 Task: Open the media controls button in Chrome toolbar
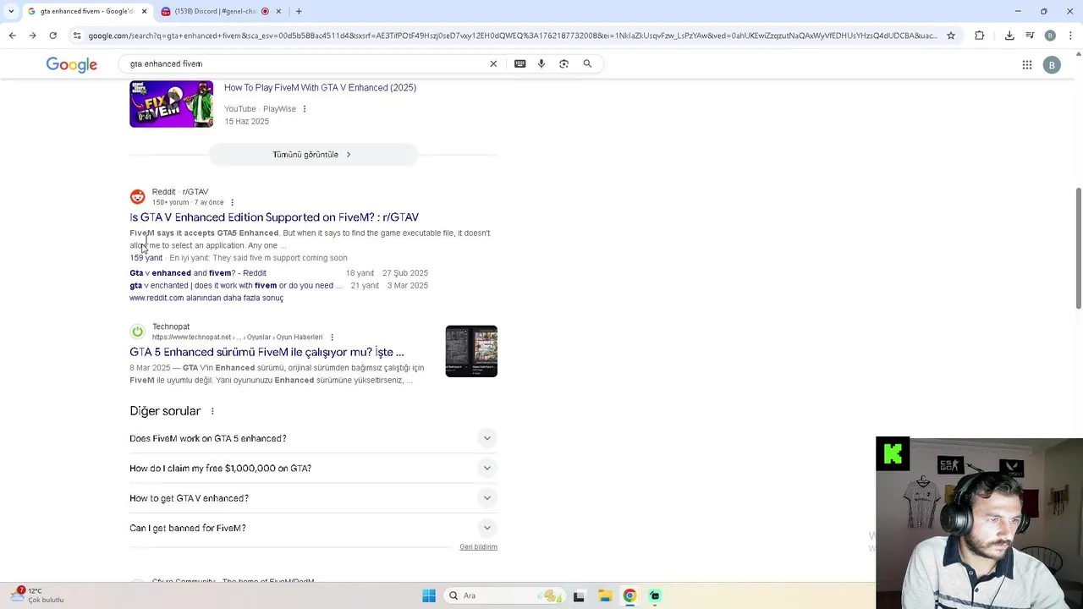click(1030, 36)
